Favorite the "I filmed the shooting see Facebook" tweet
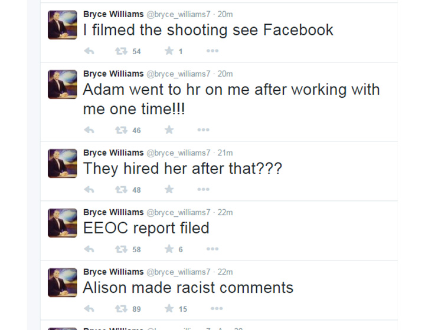Image resolution: width=425 pixels, height=330 pixels. [x=169, y=51]
